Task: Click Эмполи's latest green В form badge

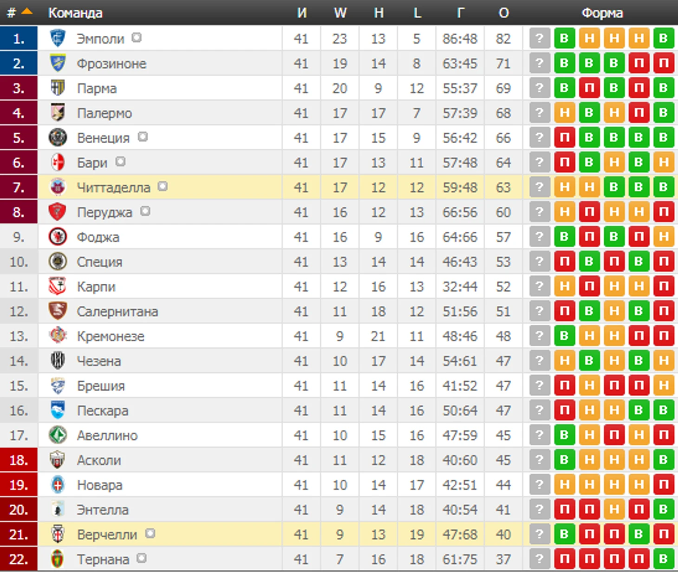Action: tap(564, 38)
